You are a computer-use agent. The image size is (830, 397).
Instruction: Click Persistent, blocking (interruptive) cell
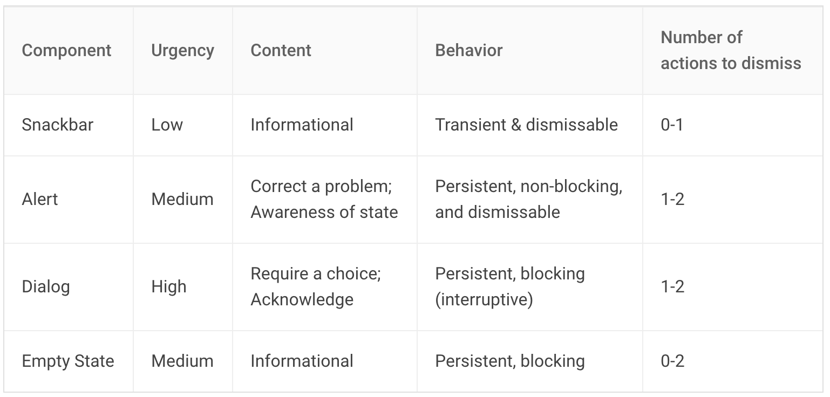click(509, 286)
